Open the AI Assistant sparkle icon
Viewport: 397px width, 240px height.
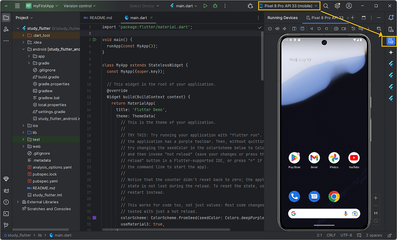coord(391,53)
